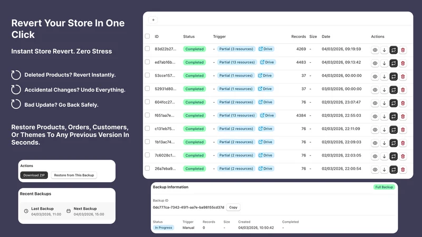
Task: Delete backup 604fcc27
Action: 403,103
